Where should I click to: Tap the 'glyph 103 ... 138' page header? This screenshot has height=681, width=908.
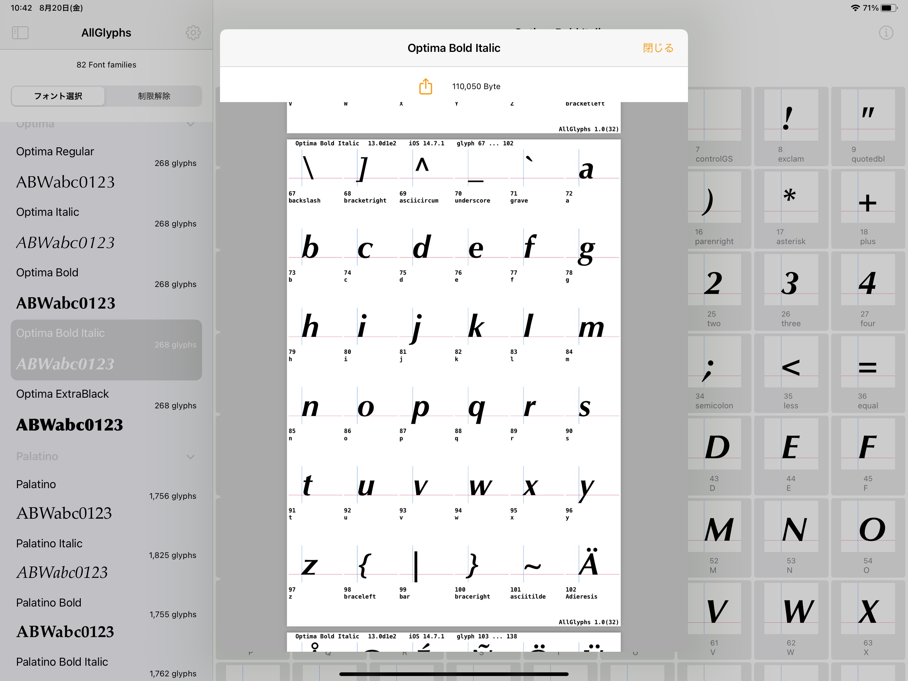click(x=487, y=636)
